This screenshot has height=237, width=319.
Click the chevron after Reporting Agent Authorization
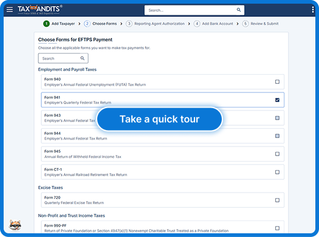coord(189,24)
